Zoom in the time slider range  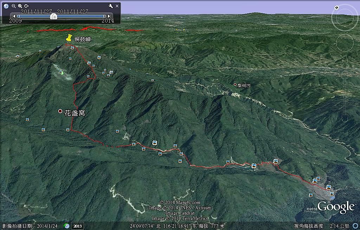point(20,6)
